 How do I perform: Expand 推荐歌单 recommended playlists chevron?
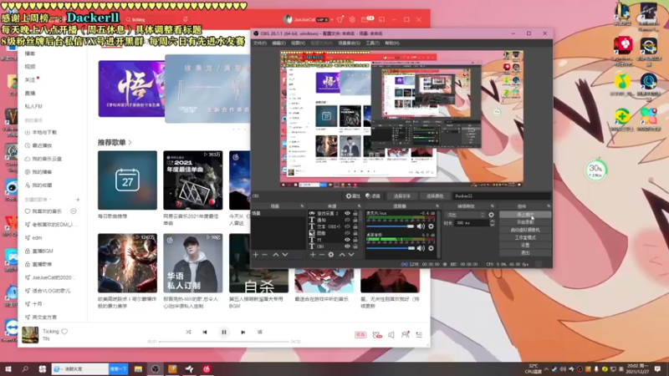point(130,142)
